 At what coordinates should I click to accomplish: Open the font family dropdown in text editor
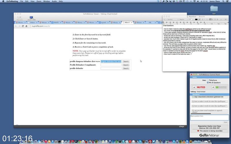pyautogui.click(x=172, y=19)
